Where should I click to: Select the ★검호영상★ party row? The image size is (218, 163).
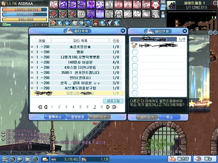pyautogui.click(x=77, y=47)
